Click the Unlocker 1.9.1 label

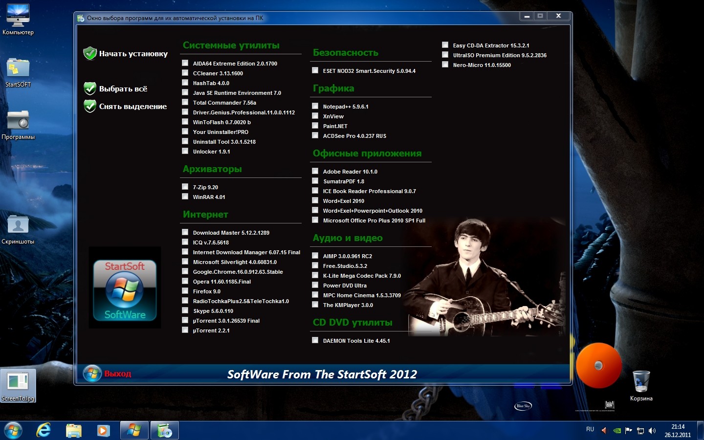point(212,152)
